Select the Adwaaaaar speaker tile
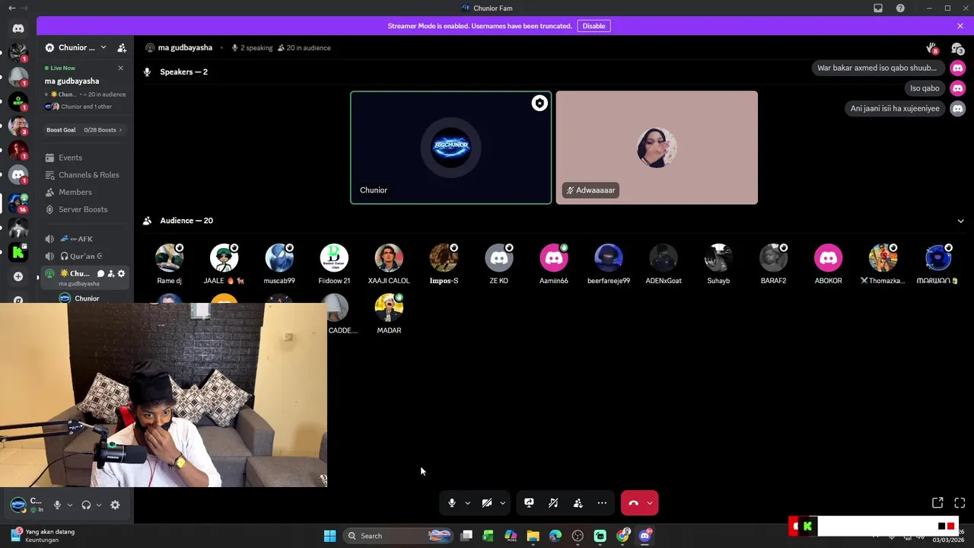Viewport: 974px width, 548px height. pyautogui.click(x=657, y=148)
